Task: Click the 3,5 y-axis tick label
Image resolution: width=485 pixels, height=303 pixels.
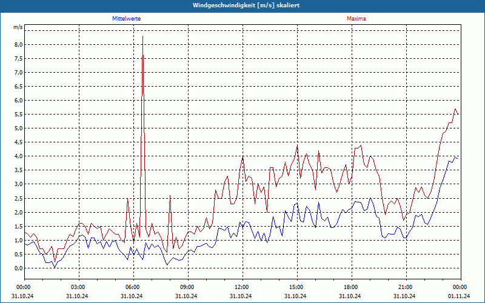Action: [18, 170]
